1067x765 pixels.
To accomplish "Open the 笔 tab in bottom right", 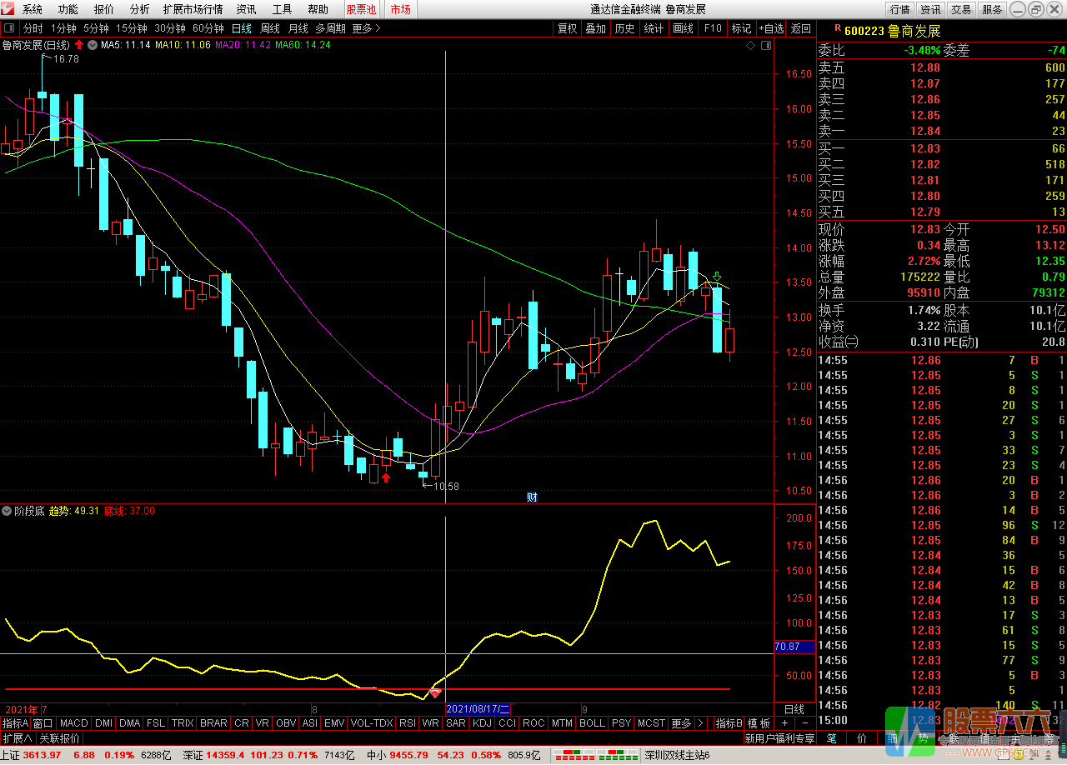I will click(x=831, y=738).
